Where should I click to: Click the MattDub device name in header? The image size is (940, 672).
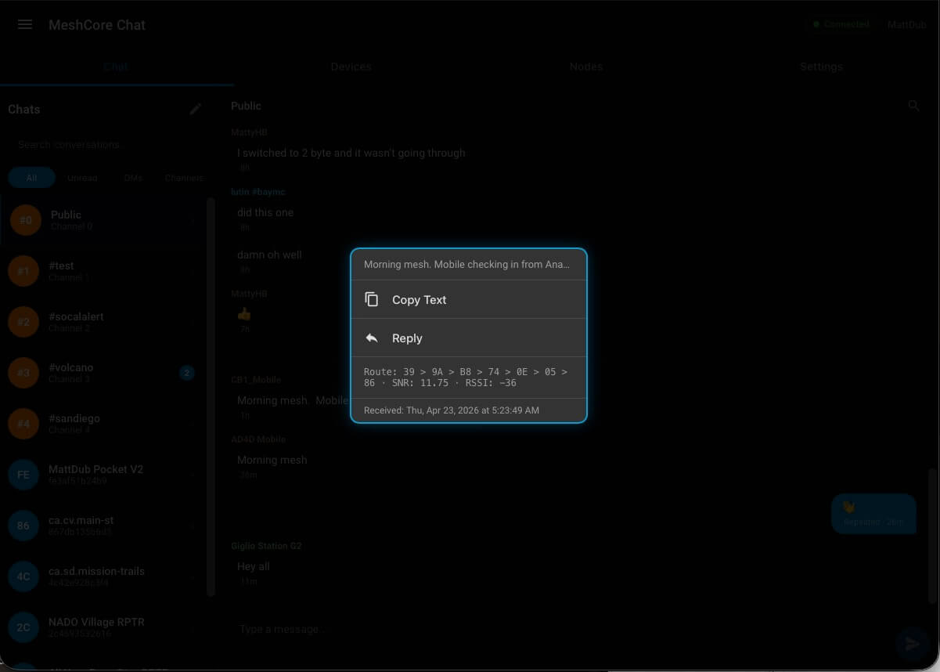pos(906,25)
